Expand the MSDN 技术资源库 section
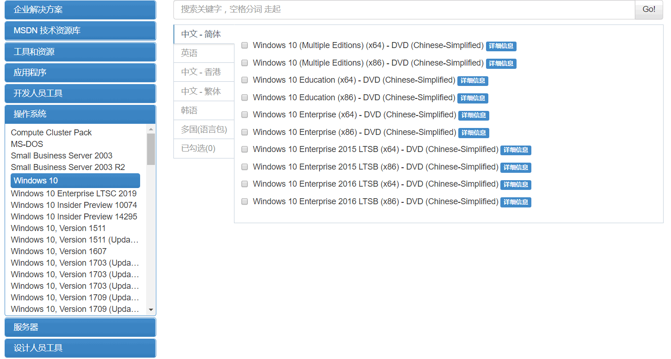Viewport: 671px width, 359px height. pyautogui.click(x=80, y=30)
